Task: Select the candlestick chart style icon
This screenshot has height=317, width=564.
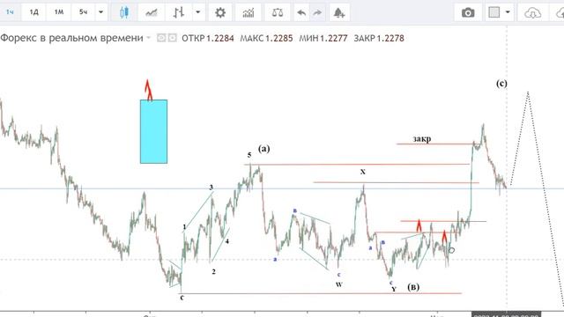Action: (x=124, y=12)
